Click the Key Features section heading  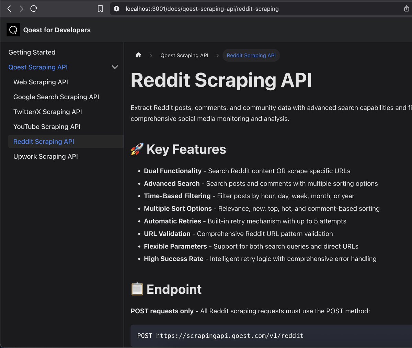(x=179, y=149)
